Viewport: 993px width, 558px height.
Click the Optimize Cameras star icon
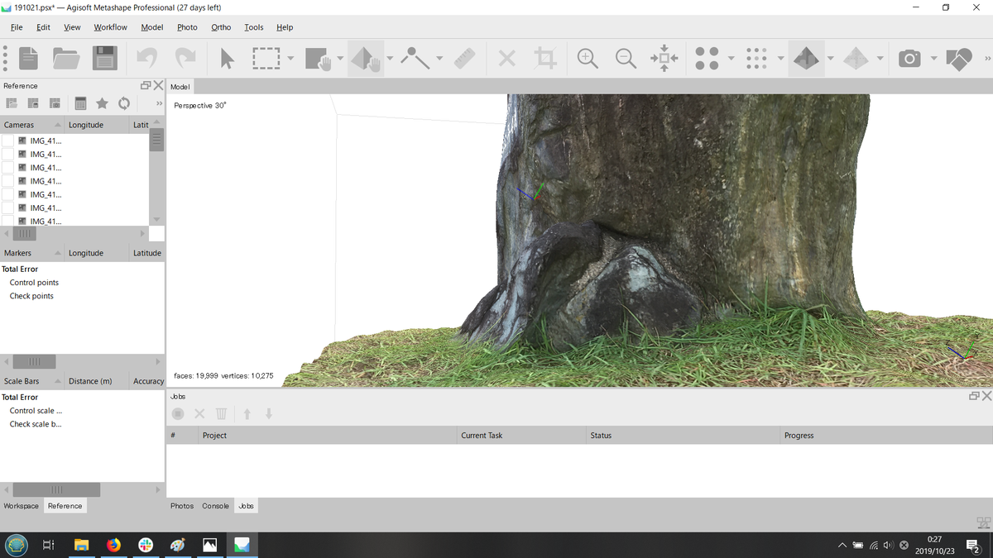(102, 103)
